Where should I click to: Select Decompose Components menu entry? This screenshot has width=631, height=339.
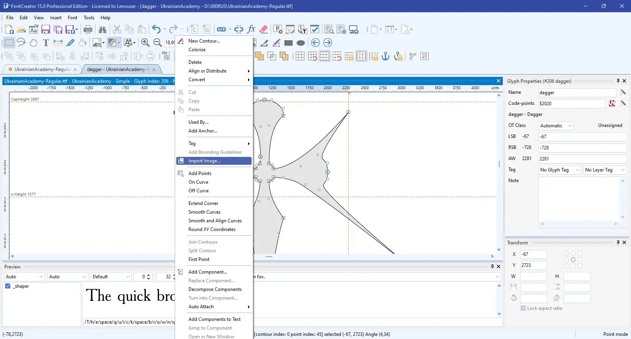[x=214, y=289]
